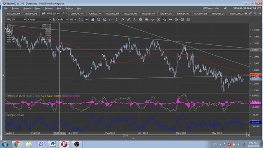The image size is (263, 148).
Task: Switch to the AUD/USD, H4 chart tab
Action: tap(95, 14)
